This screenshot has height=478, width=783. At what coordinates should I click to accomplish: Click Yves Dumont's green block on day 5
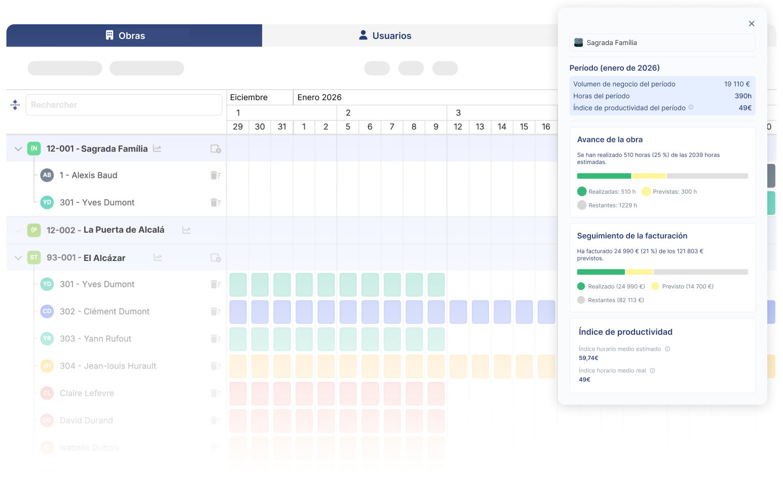(x=348, y=285)
